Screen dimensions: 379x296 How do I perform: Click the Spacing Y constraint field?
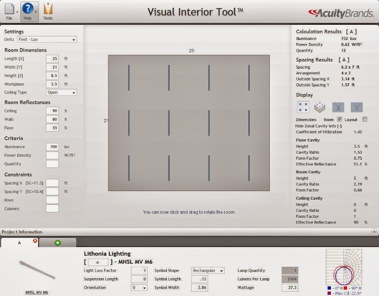pos(52,191)
